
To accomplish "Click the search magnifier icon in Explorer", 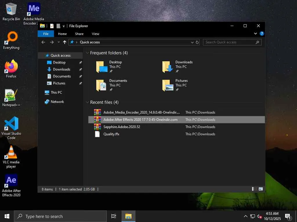I will (257, 42).
